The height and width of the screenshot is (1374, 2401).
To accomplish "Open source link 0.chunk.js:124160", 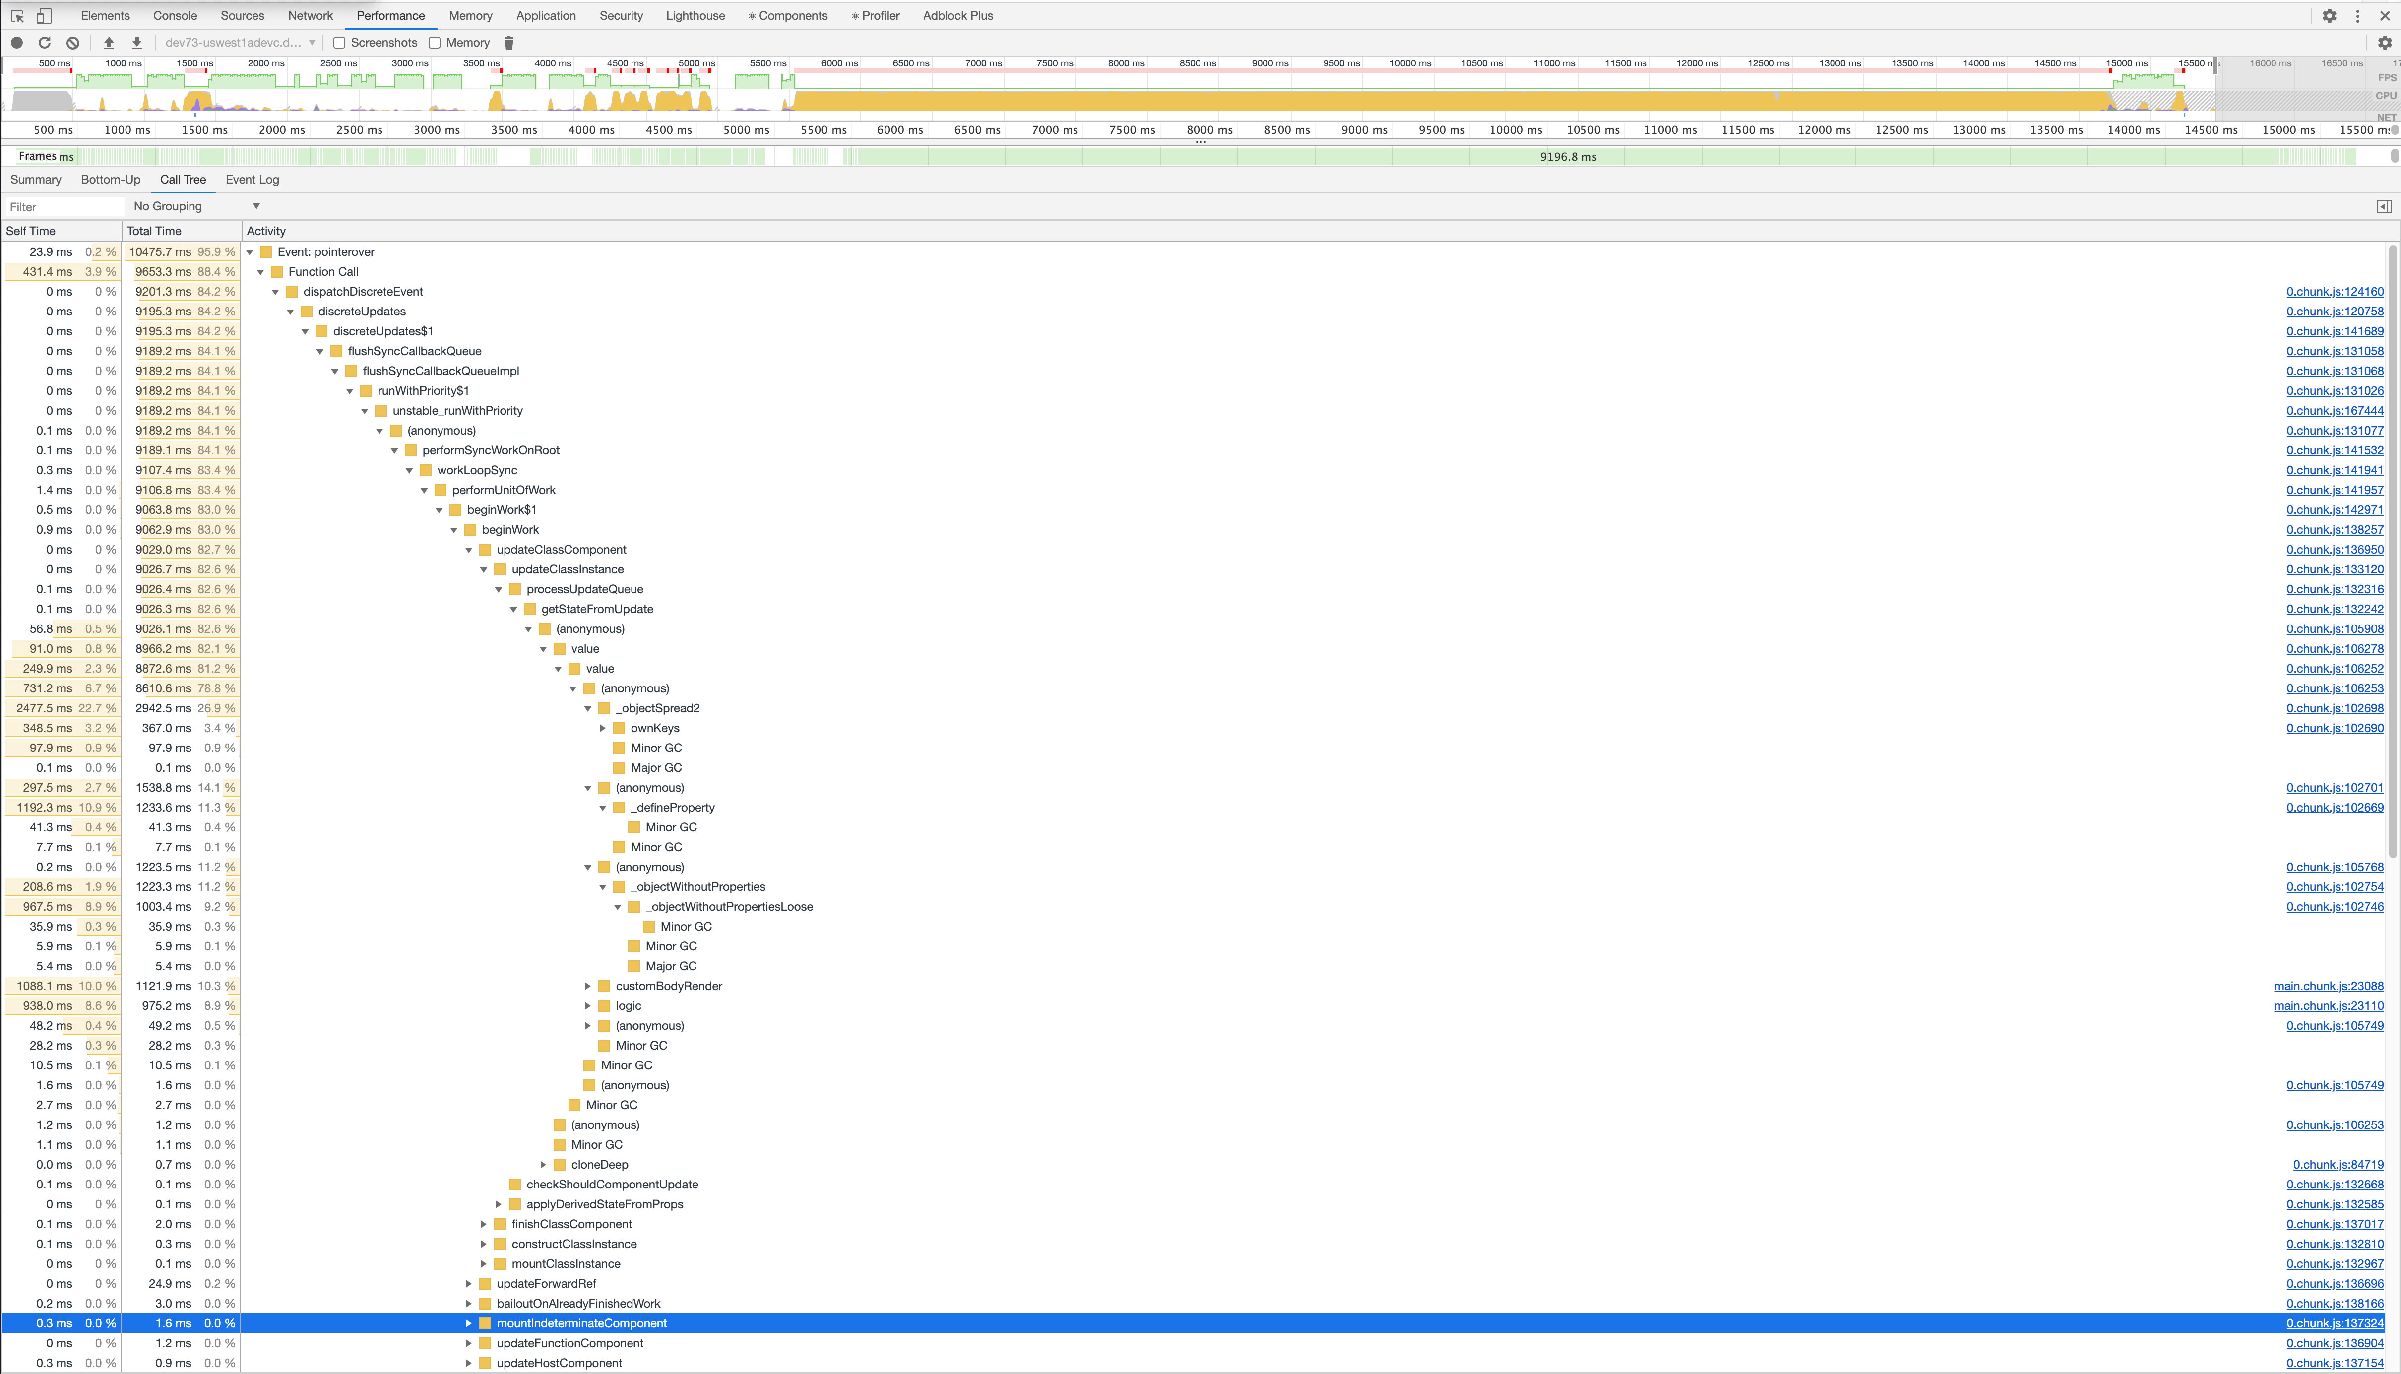I will [x=2335, y=292].
